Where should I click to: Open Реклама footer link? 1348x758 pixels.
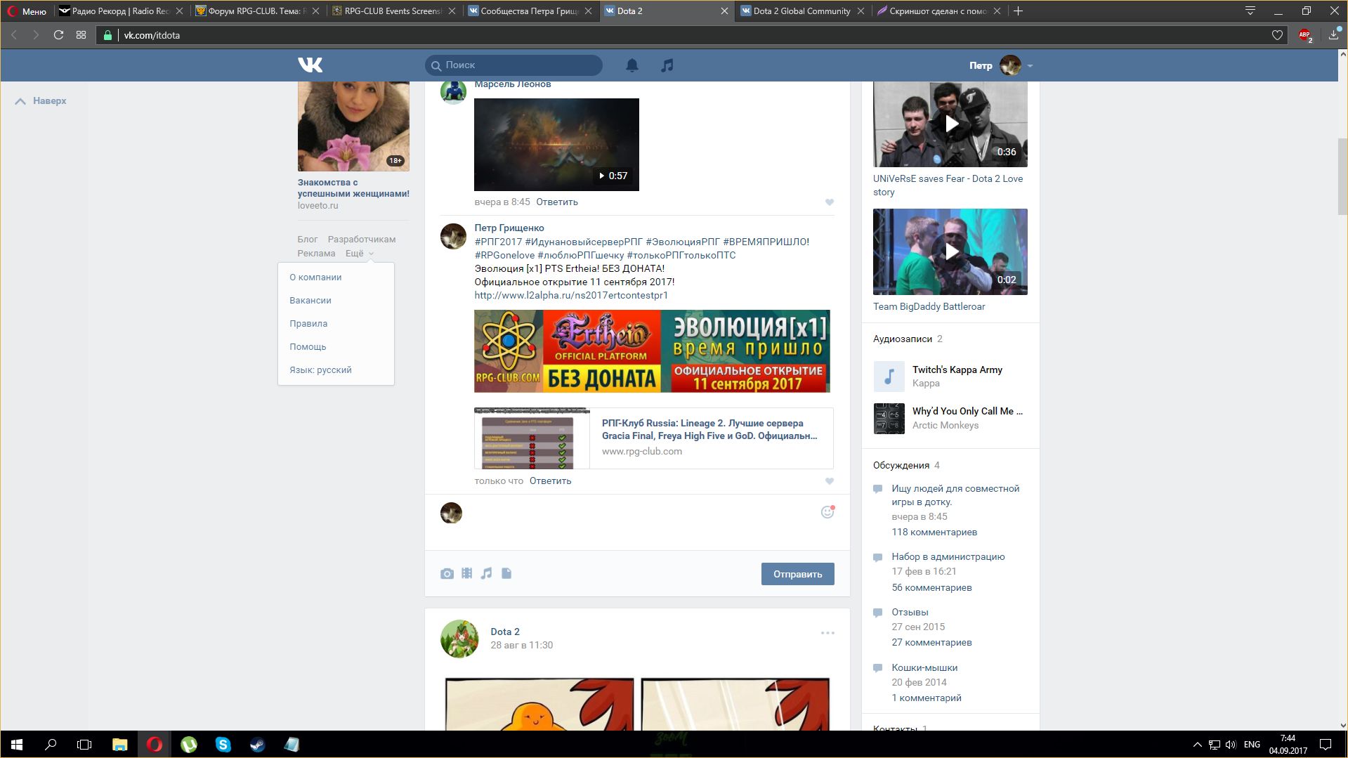(x=316, y=254)
